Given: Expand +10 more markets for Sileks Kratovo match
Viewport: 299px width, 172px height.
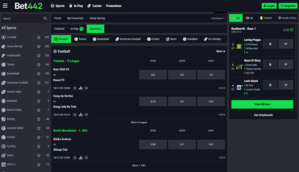Looking at the screenshot, I should pos(222,158).
